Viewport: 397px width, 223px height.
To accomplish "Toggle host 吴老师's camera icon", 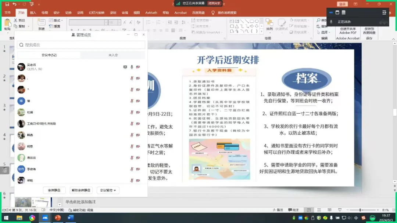I will click(137, 67).
